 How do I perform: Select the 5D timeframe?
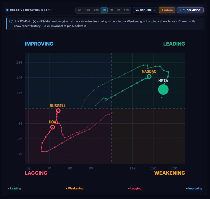click(80, 10)
